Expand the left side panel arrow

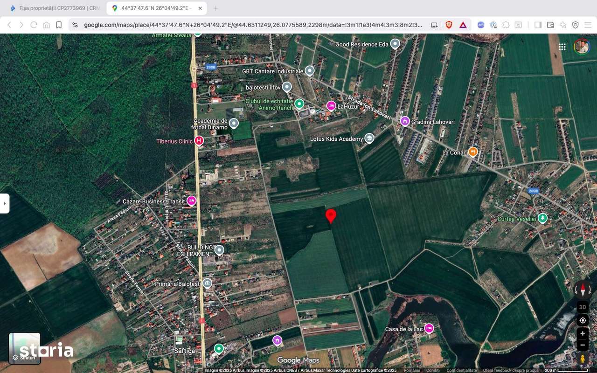(5, 203)
